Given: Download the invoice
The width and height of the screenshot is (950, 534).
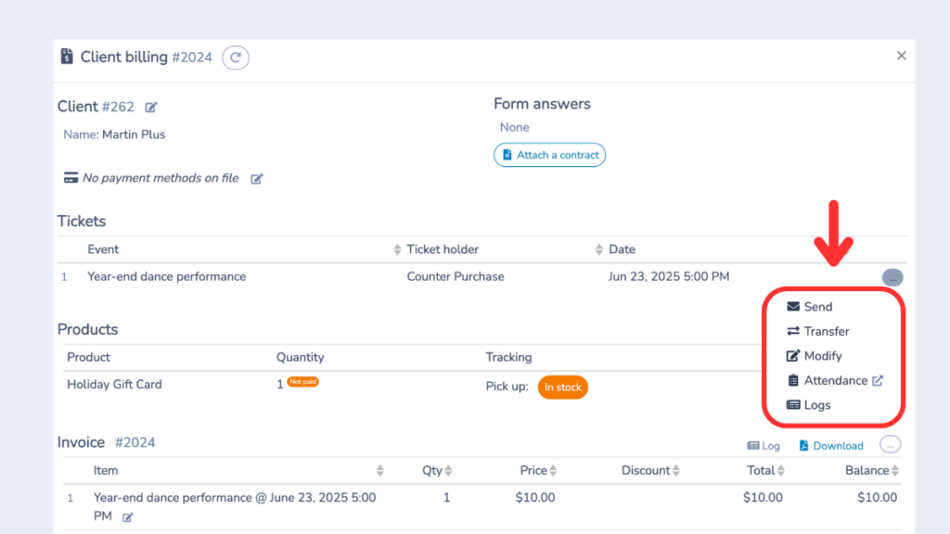Looking at the screenshot, I should (x=830, y=445).
